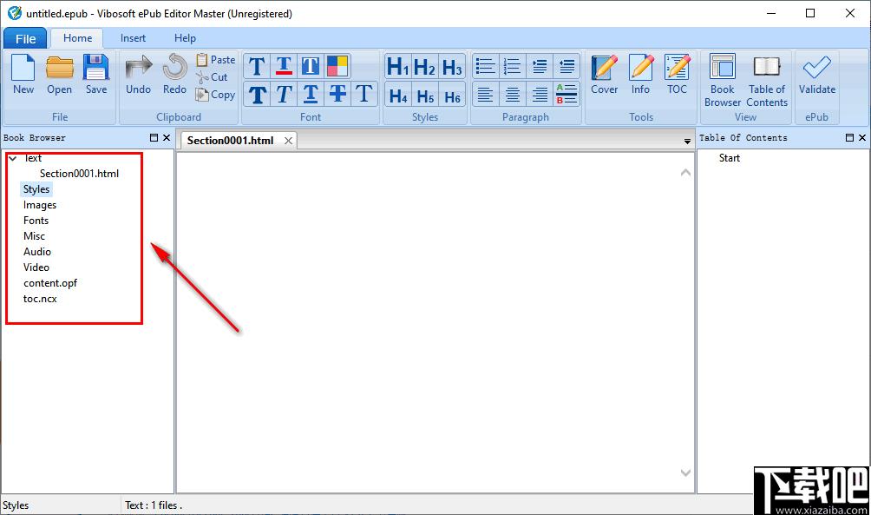
Task: Set font color with red-underlined T
Action: (284, 66)
